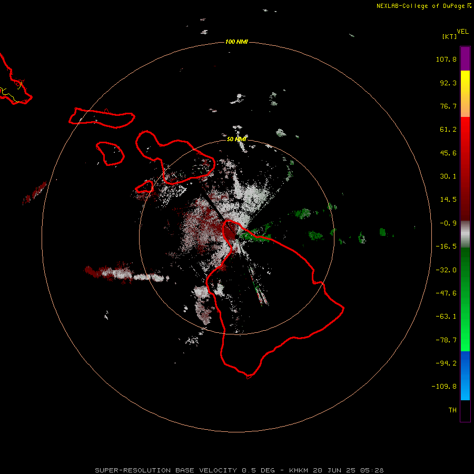Select the 45.6 velocity scale label
Viewport: 474px width, 474px height.
pos(448,153)
